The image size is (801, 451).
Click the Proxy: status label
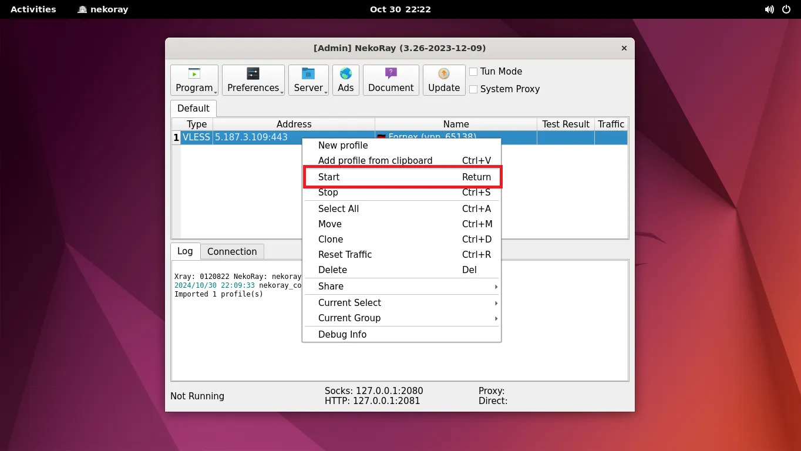tap(492, 391)
